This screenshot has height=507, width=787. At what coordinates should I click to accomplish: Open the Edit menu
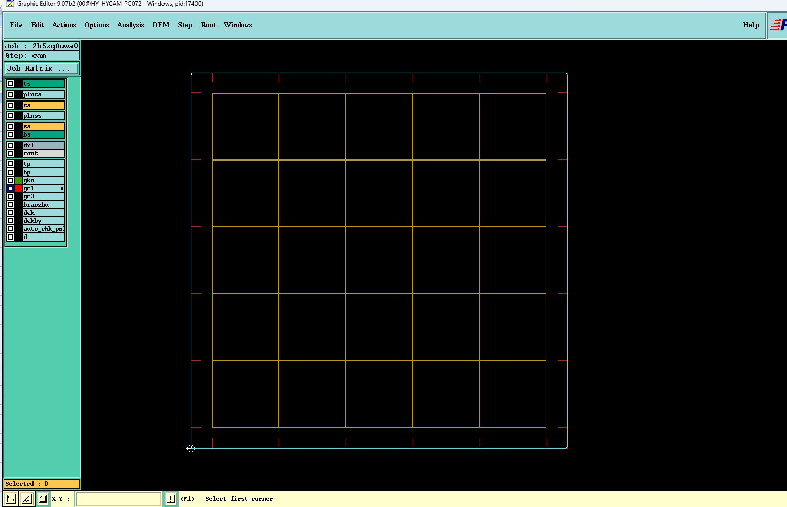coord(38,25)
